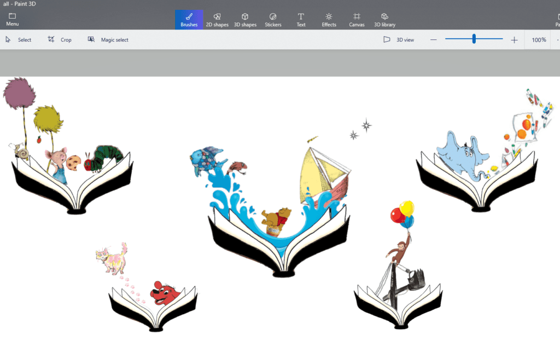Image resolution: width=560 pixels, height=341 pixels.
Task: Open the Canvas settings
Action: (356, 19)
